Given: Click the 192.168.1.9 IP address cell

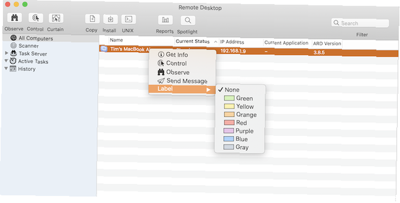Looking at the screenshot, I should tap(233, 51).
